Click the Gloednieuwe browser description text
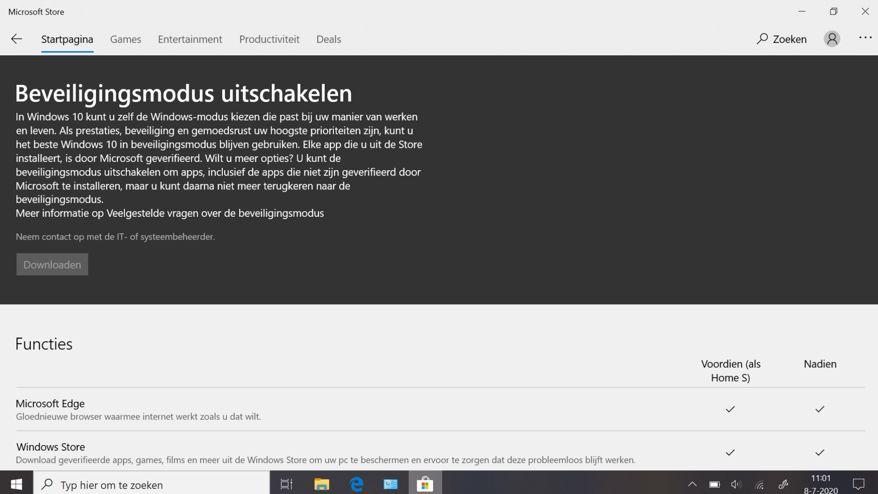 pyautogui.click(x=139, y=417)
